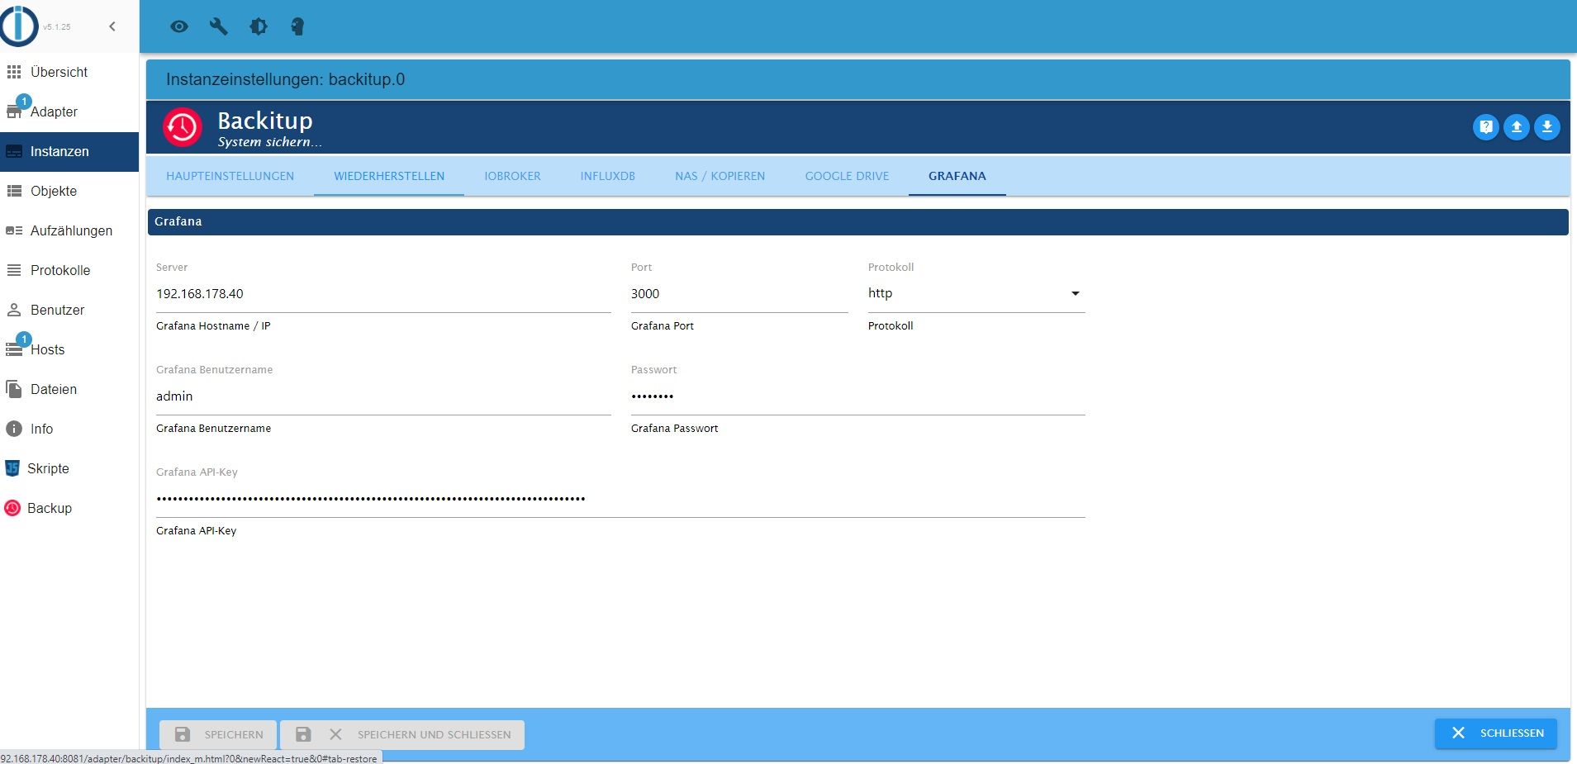Screen dimensions: 1577x764
Task: Go to Dateien in sidebar
Action: pyautogui.click(x=54, y=389)
